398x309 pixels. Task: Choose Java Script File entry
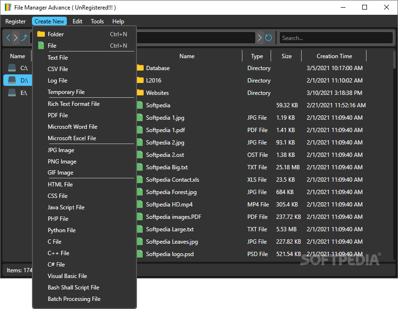point(84,207)
